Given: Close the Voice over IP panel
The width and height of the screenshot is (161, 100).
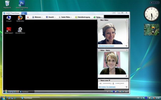Looking at the screenshot, I should coord(127,80).
